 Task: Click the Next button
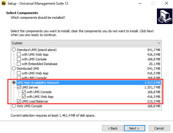point(134,128)
